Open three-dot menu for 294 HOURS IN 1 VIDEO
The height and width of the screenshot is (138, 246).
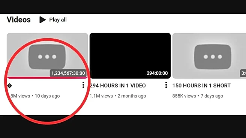coord(166,85)
